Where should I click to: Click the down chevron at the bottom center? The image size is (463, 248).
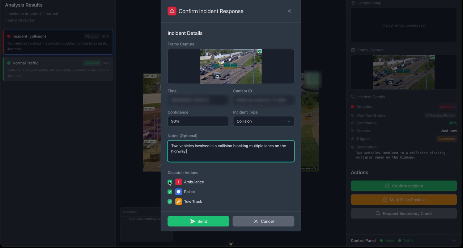(231, 244)
